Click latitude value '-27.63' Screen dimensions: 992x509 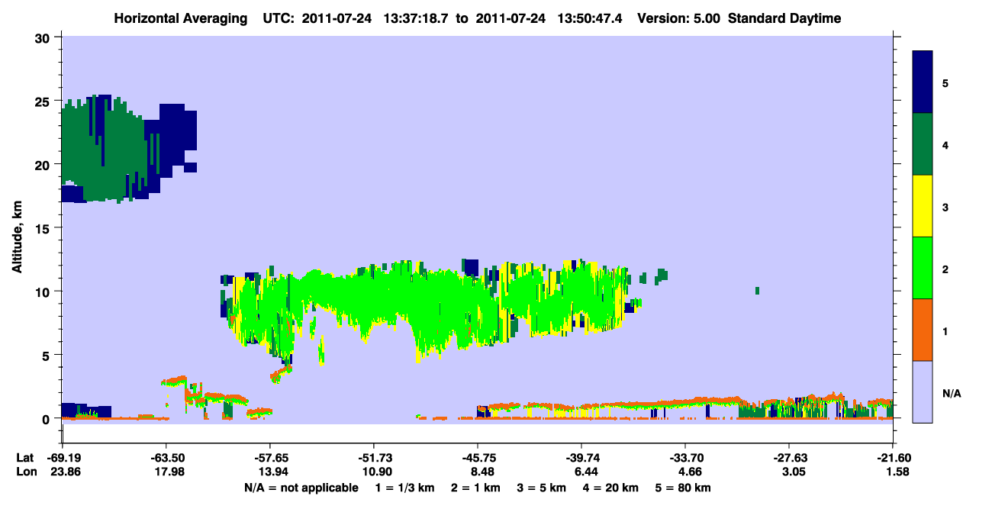pos(789,458)
